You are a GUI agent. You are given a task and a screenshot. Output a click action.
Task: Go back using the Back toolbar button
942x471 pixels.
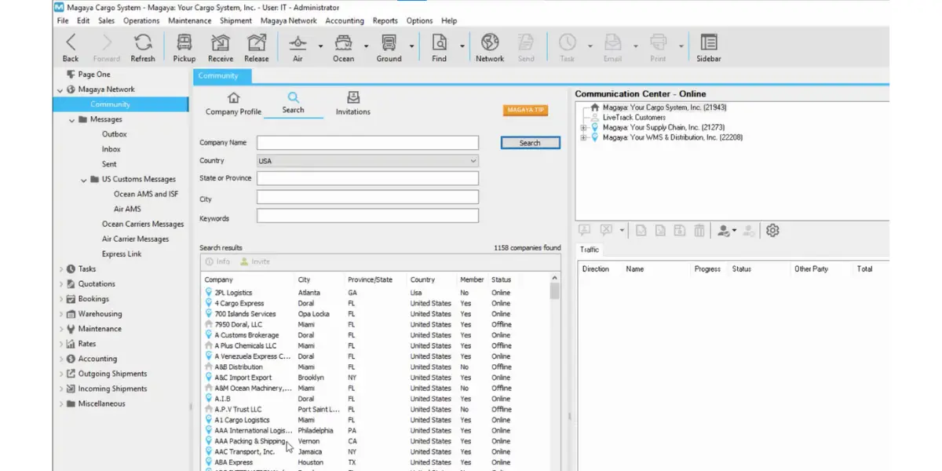[x=71, y=47]
